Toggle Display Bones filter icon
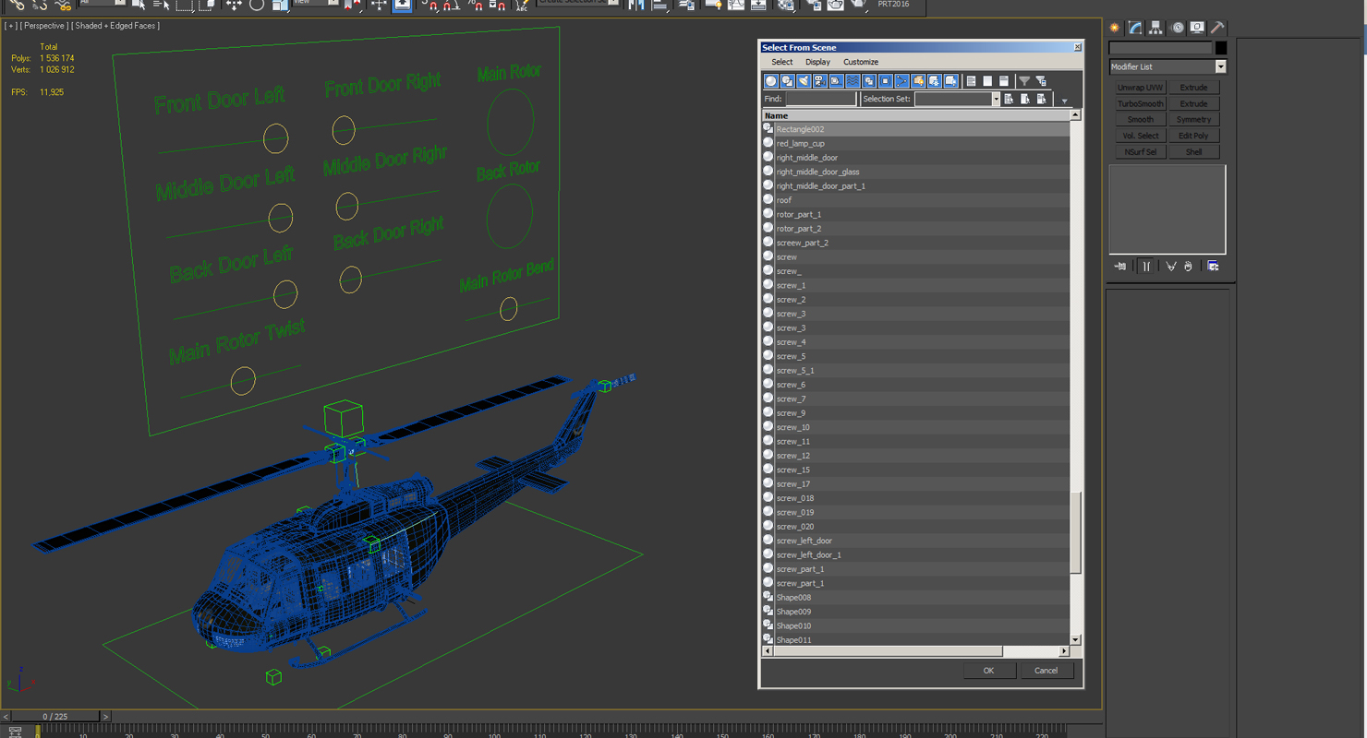1367x738 pixels. pos(901,81)
